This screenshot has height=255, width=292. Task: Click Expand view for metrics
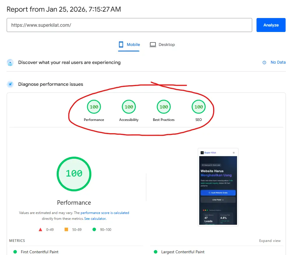(269, 241)
